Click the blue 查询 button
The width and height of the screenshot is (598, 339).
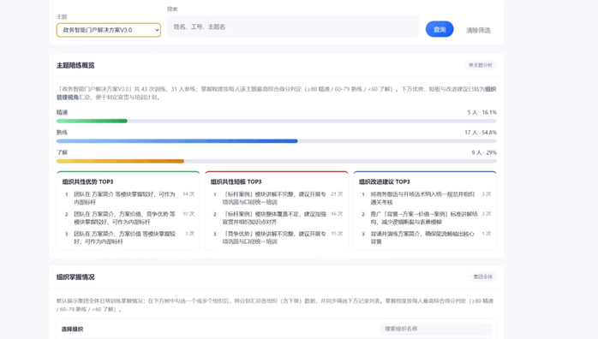point(440,29)
